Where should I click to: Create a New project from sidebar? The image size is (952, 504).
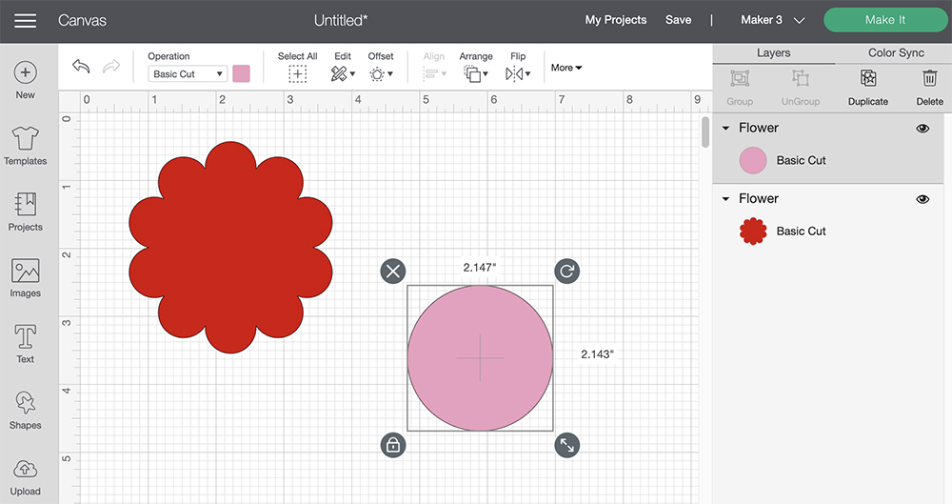25,80
